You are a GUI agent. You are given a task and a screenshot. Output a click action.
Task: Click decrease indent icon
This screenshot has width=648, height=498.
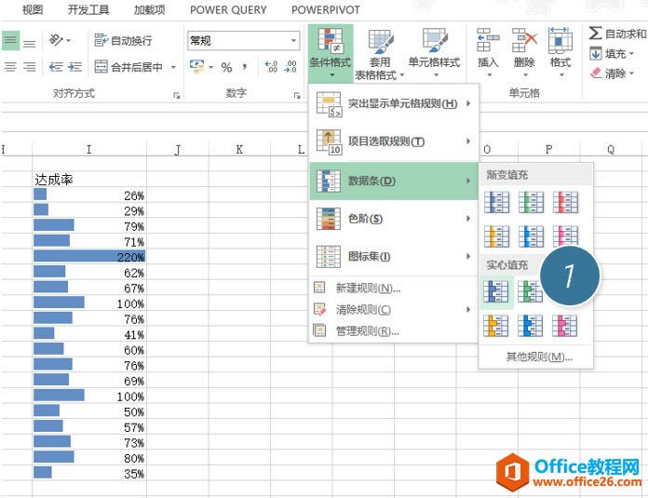(x=56, y=67)
